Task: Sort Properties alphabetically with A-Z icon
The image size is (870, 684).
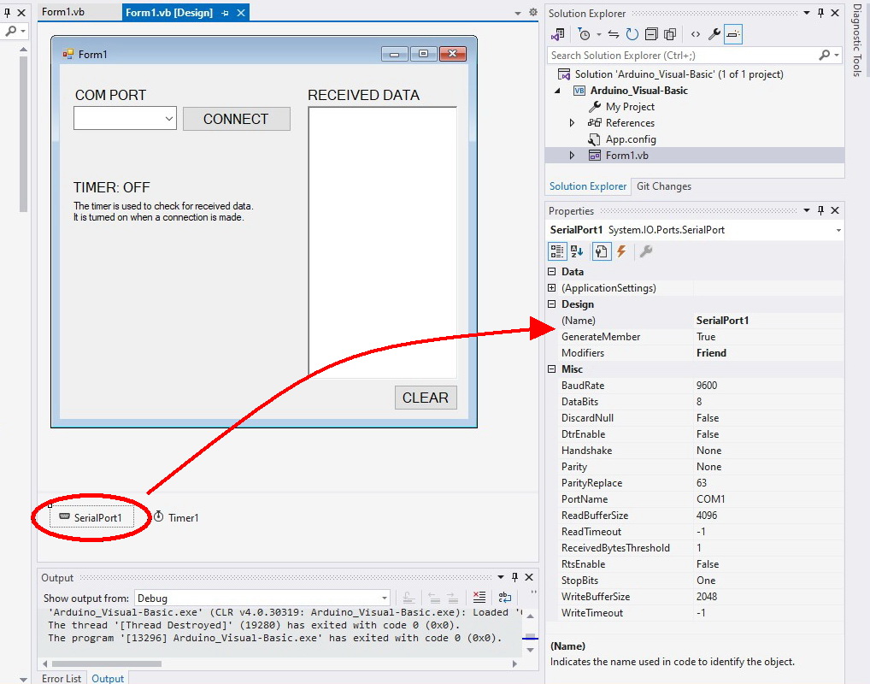Action: pos(578,251)
